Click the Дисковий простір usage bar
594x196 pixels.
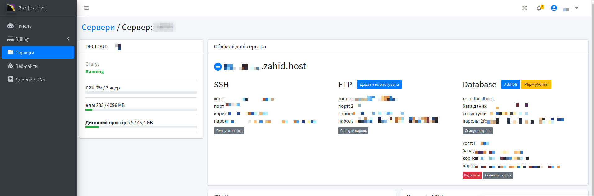pos(141,127)
